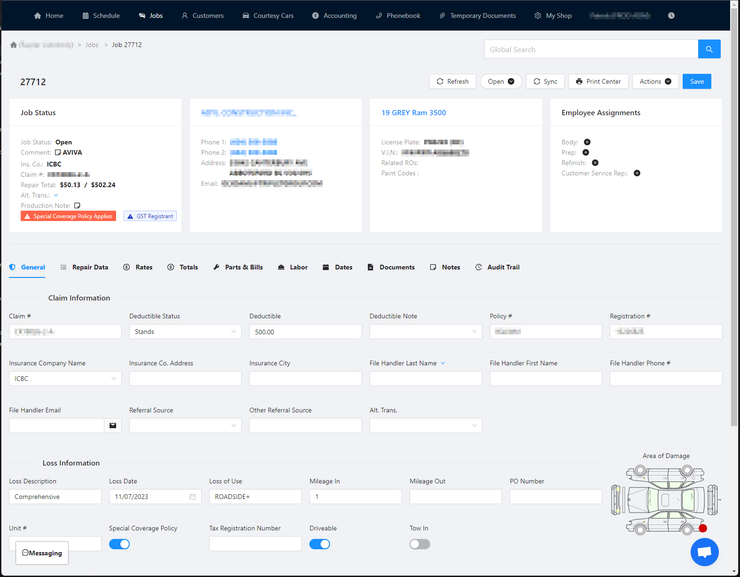Switch to the Documents tab
This screenshot has width=740, height=577.
pos(391,267)
